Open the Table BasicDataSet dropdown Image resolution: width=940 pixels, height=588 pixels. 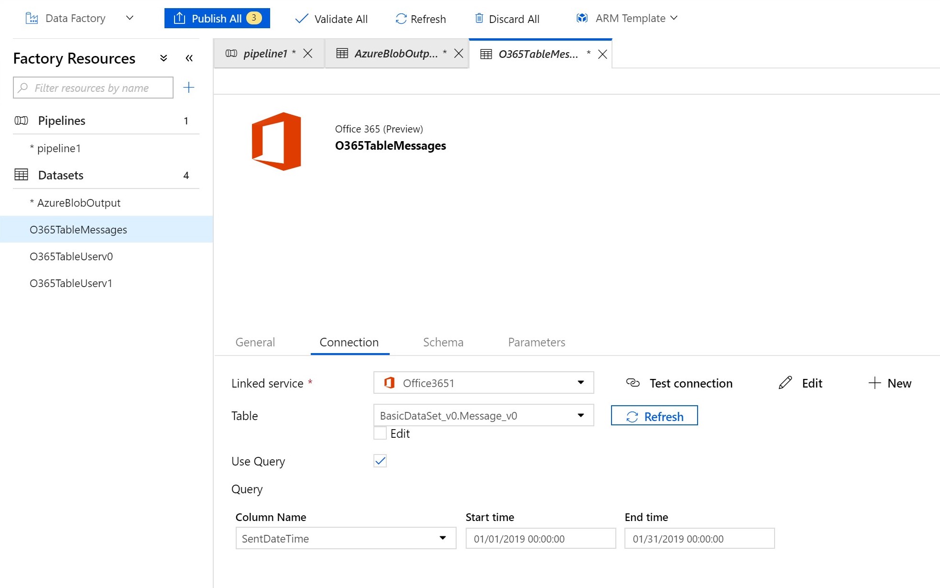[580, 415]
